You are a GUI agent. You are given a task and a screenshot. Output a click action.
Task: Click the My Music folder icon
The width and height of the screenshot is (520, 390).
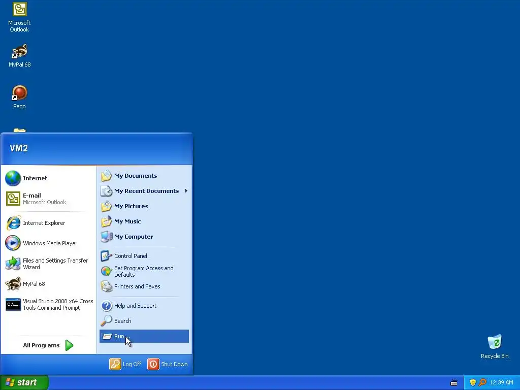point(106,221)
